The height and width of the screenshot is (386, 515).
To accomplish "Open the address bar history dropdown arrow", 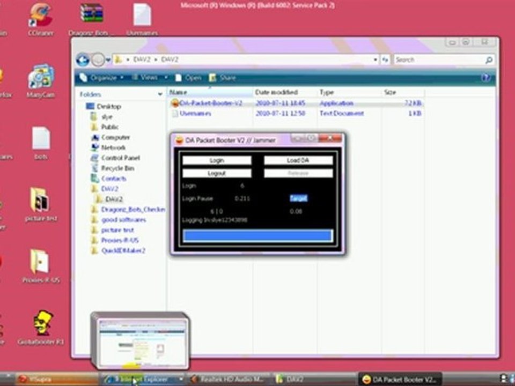I will coord(375,60).
